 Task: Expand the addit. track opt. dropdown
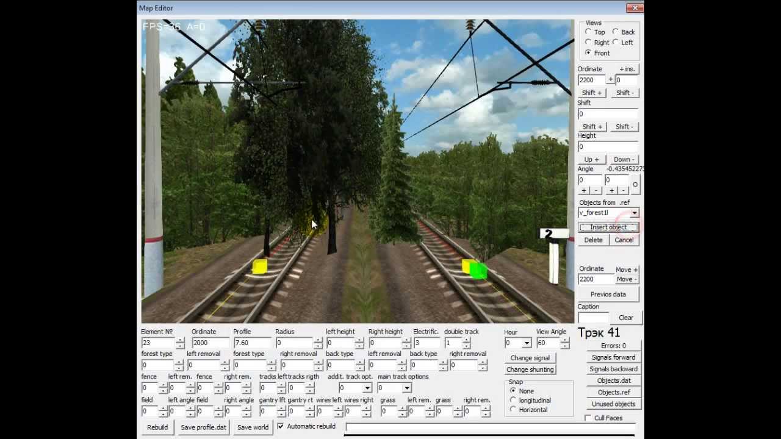[367, 388]
